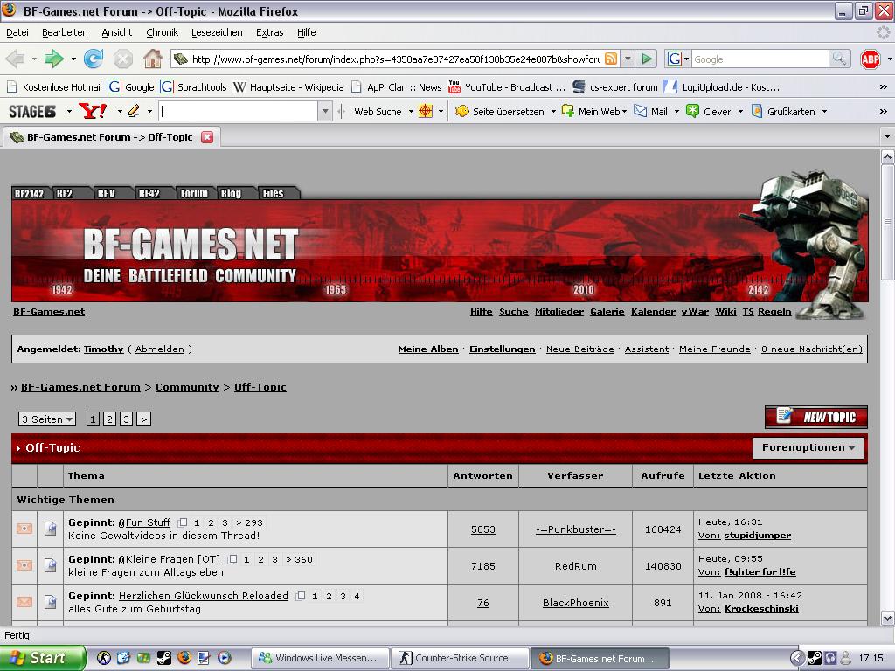Open the '3 Seiten' page dropdown
Viewport: 895px width, 671px height.
(47, 419)
